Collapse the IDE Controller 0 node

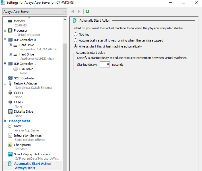pos(5,40)
